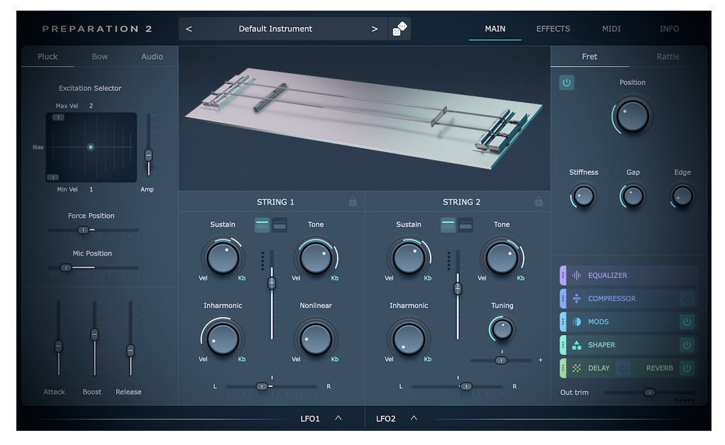Click the Mic Position slider handle

65,268
